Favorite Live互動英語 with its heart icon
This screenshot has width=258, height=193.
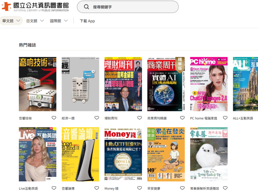(54, 188)
